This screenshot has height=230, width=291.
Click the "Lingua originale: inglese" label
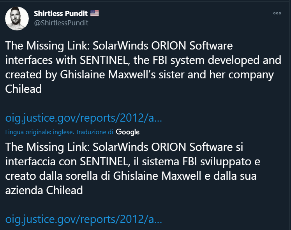coord(39,132)
